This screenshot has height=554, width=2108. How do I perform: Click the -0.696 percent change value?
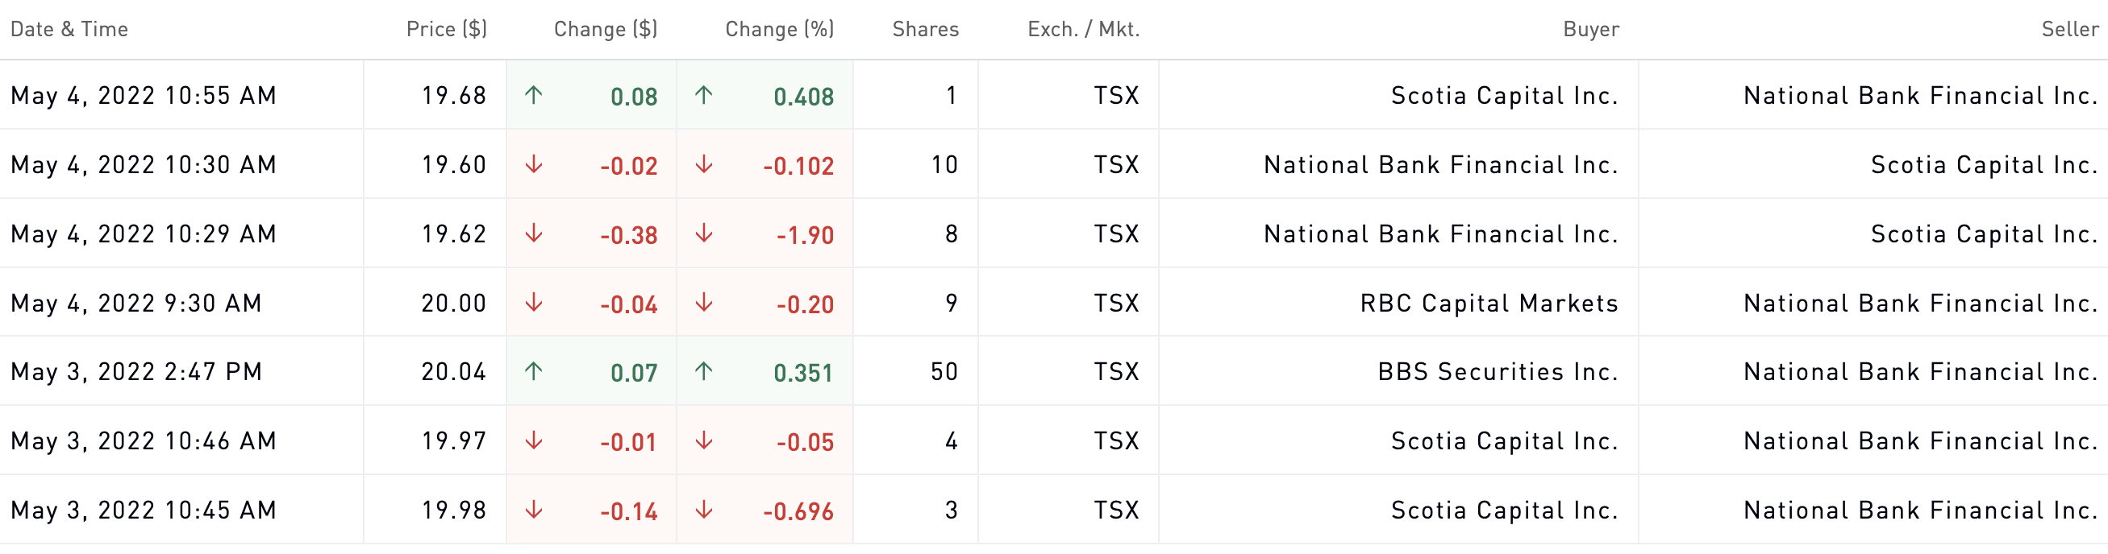[798, 511]
